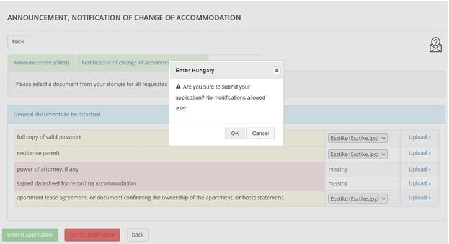Cancel the submit confirmation dialog

260,133
